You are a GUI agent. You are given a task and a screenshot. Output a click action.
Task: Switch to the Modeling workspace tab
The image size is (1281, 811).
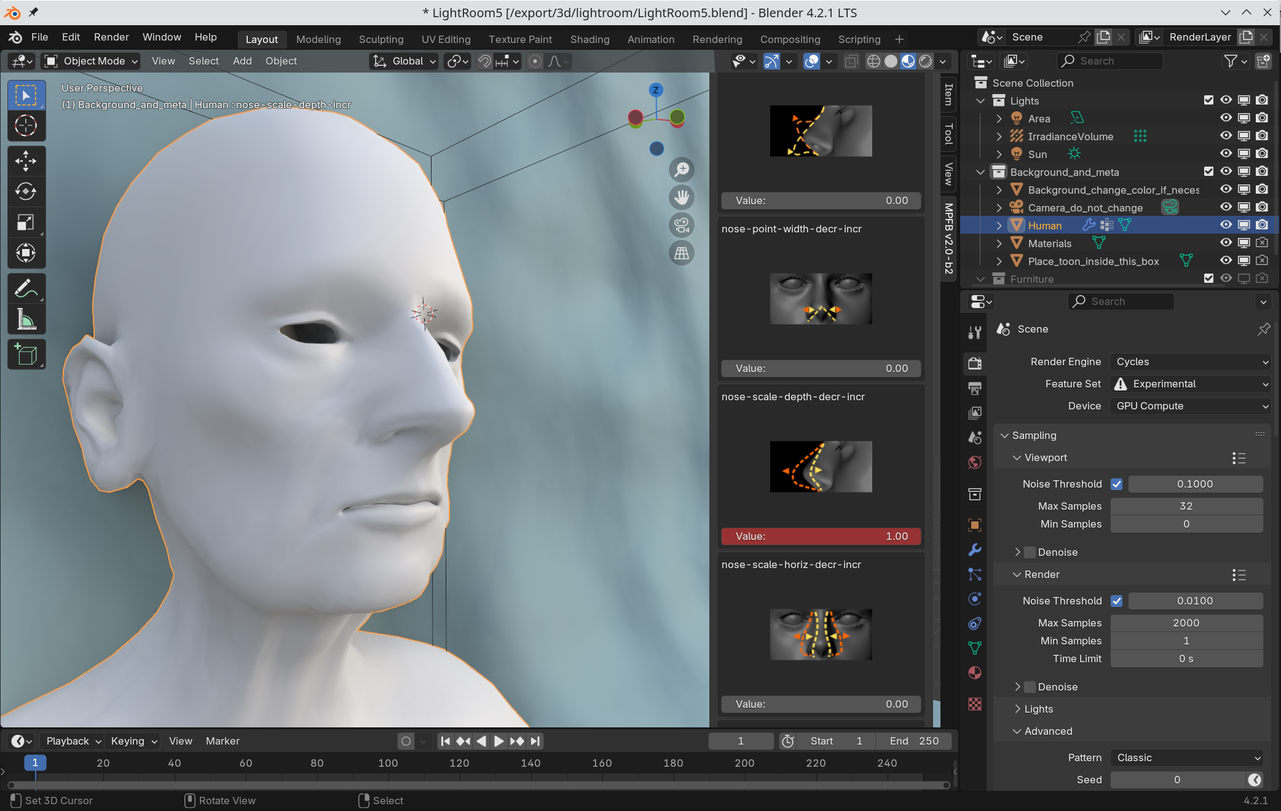[x=318, y=39]
